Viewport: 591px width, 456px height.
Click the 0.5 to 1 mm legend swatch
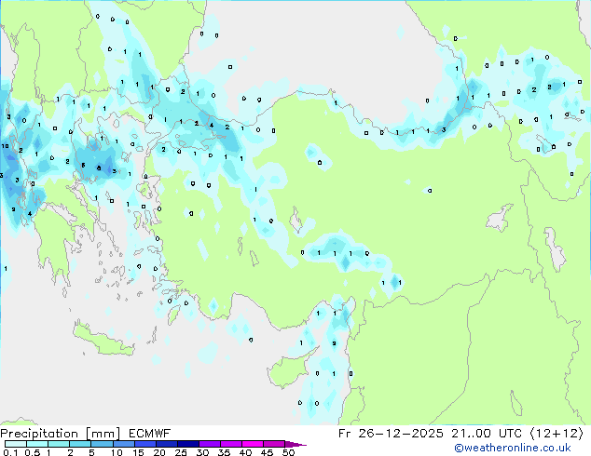[37, 444]
